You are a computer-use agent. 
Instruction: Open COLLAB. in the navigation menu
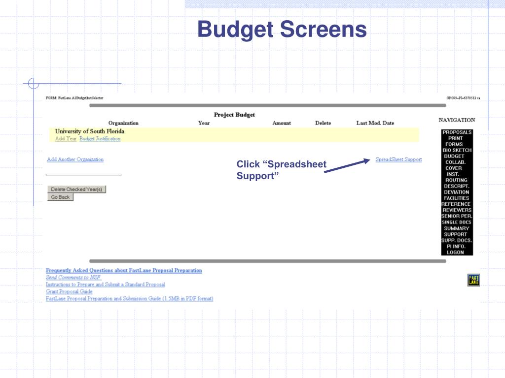[455, 162]
